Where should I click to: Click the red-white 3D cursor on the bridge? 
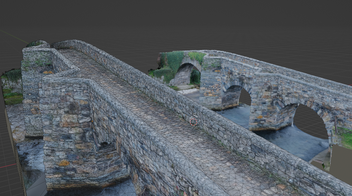click(193, 122)
